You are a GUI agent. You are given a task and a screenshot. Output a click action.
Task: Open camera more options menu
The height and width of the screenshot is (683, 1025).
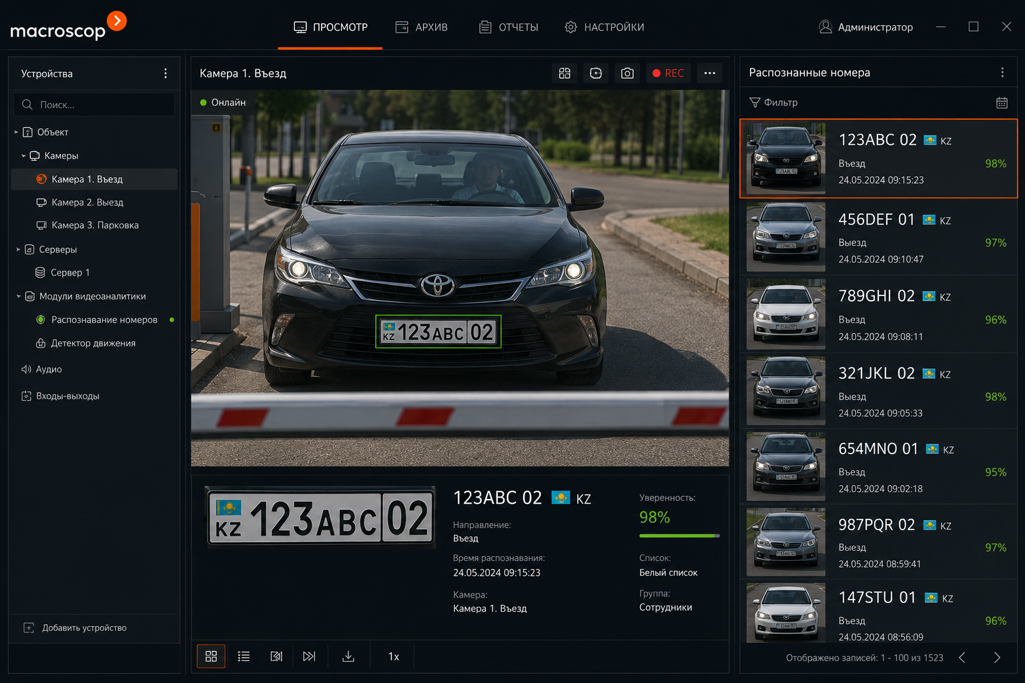pyautogui.click(x=709, y=73)
